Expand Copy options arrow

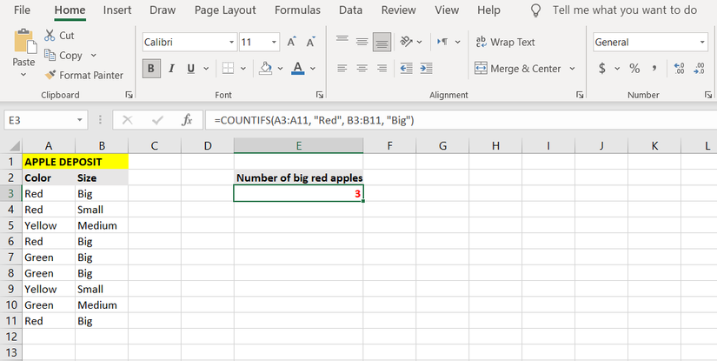94,56
